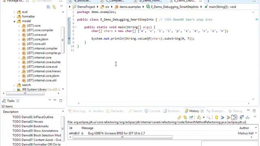260x146 pixels.
Task: Toggle Pin this History view icon
Action: tap(191, 118)
